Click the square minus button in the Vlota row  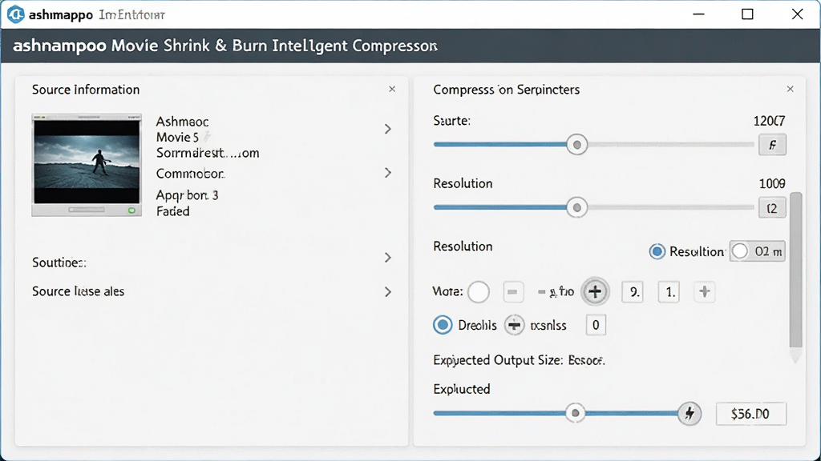tap(512, 291)
